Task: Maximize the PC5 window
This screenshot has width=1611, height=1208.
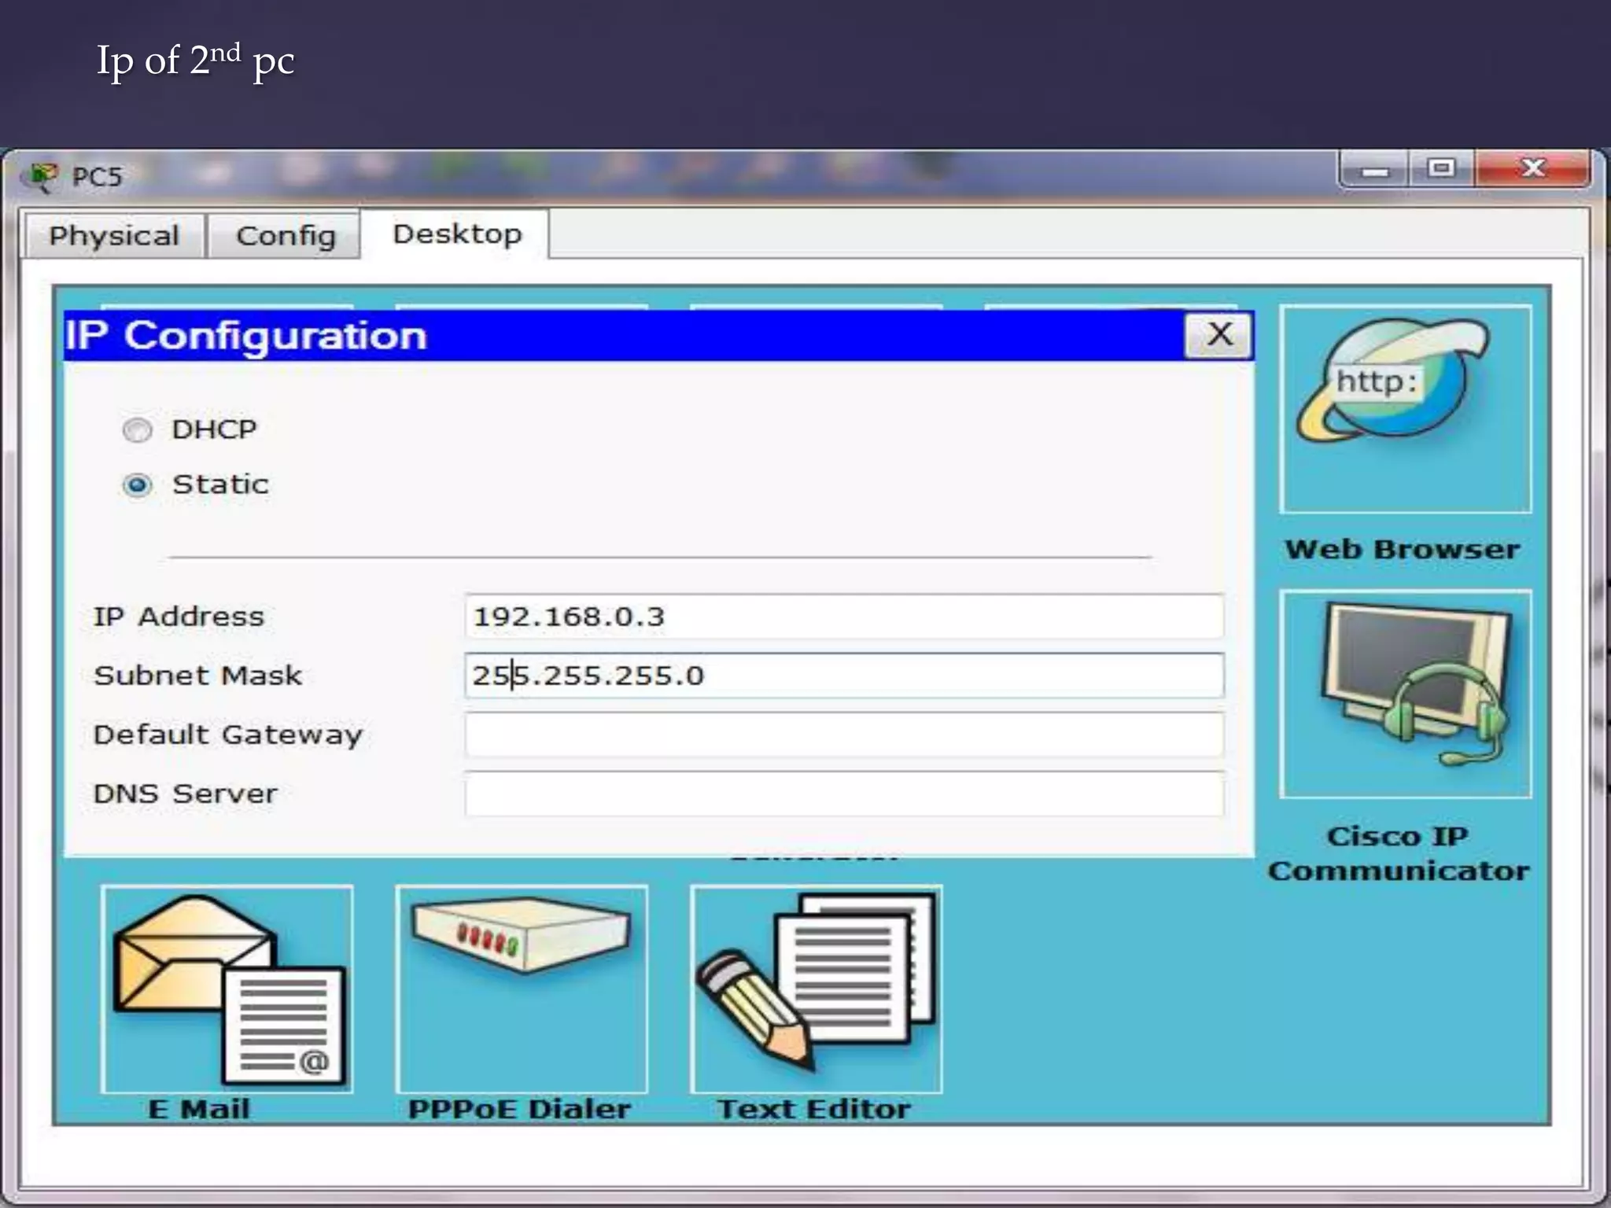Action: coord(1441,169)
